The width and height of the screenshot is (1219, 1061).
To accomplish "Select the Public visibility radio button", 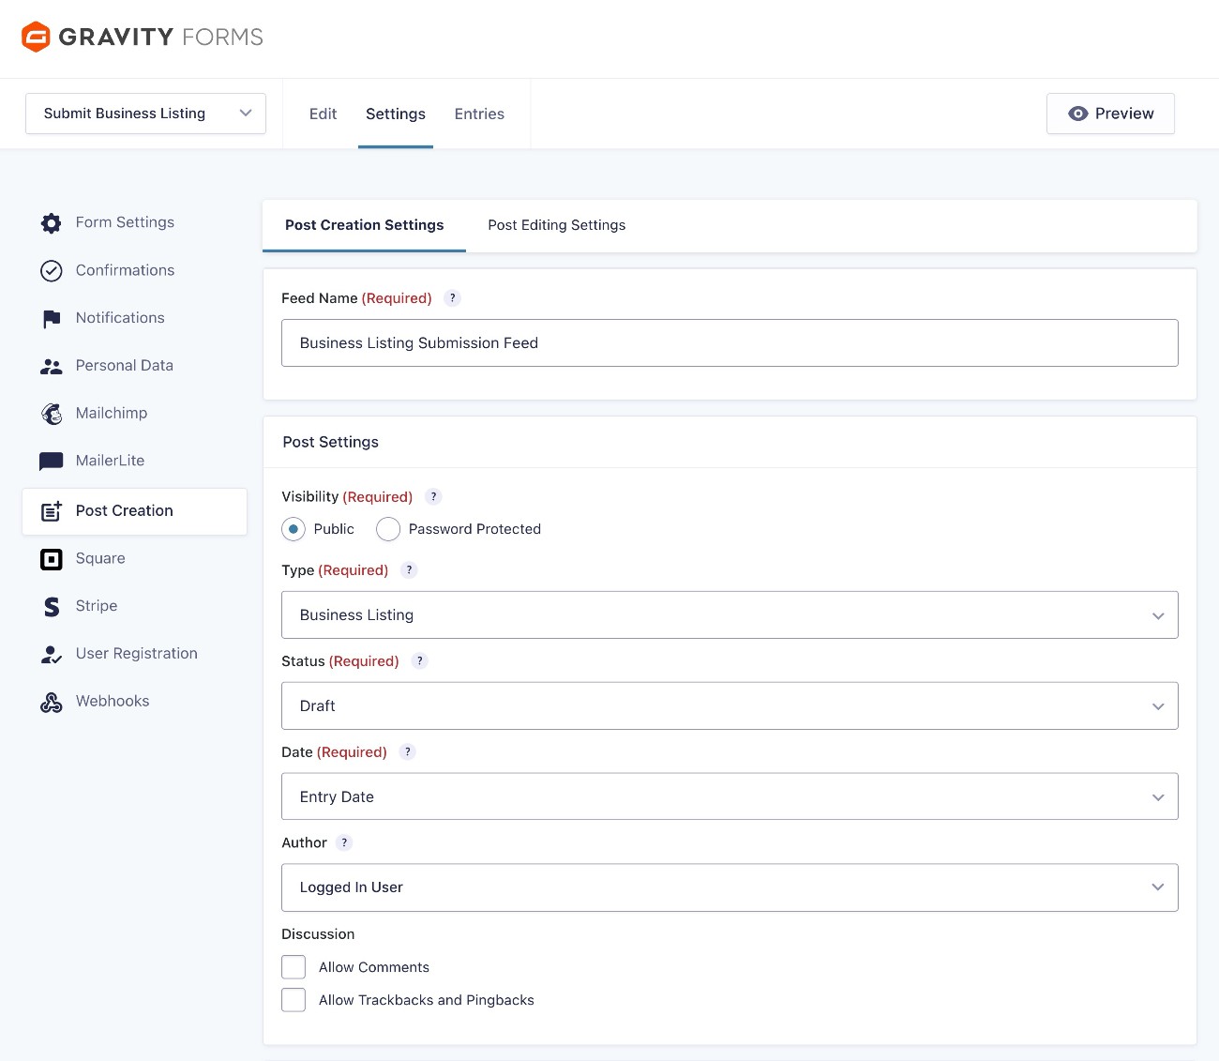I will [x=293, y=529].
